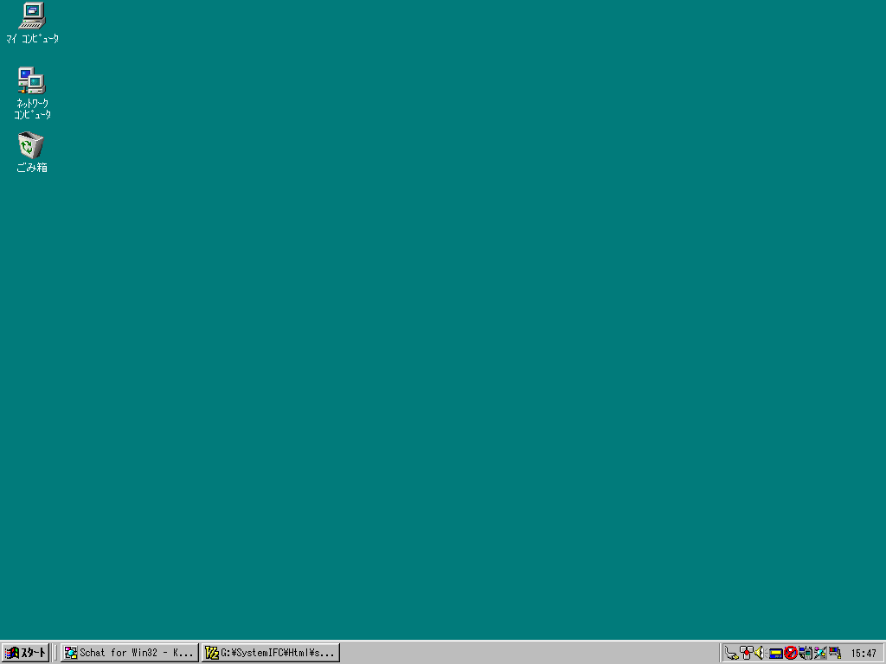Select the ごみ箱 recycle bin icon
886x664 pixels.
point(32,152)
